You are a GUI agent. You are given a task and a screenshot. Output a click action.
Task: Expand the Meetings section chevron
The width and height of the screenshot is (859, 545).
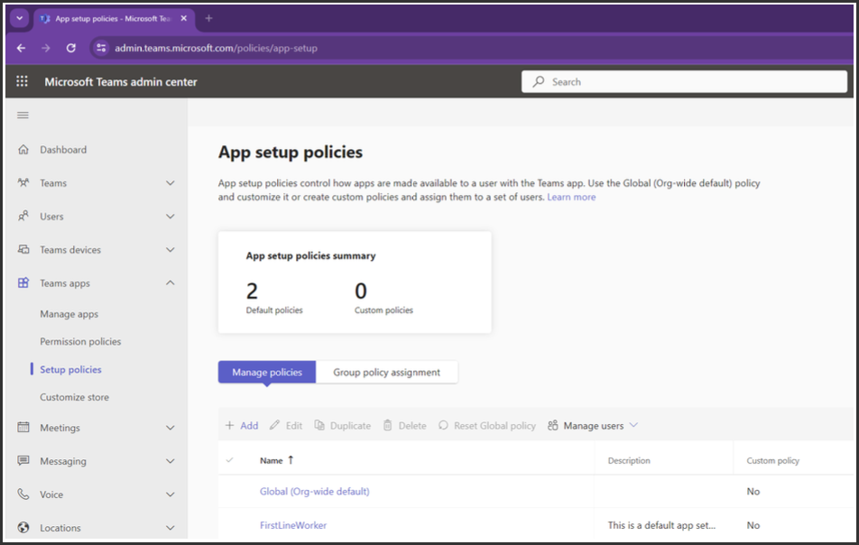tap(171, 428)
